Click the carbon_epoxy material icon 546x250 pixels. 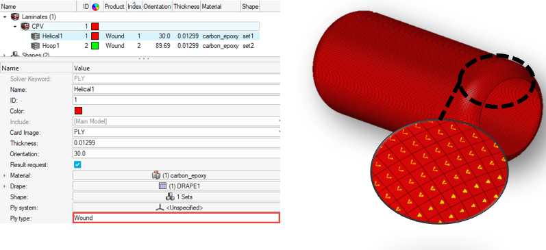point(156,175)
